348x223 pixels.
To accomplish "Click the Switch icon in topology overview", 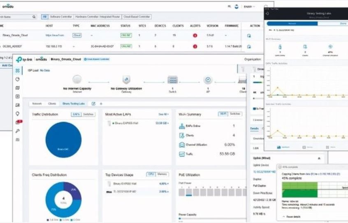I will tap(172, 80).
